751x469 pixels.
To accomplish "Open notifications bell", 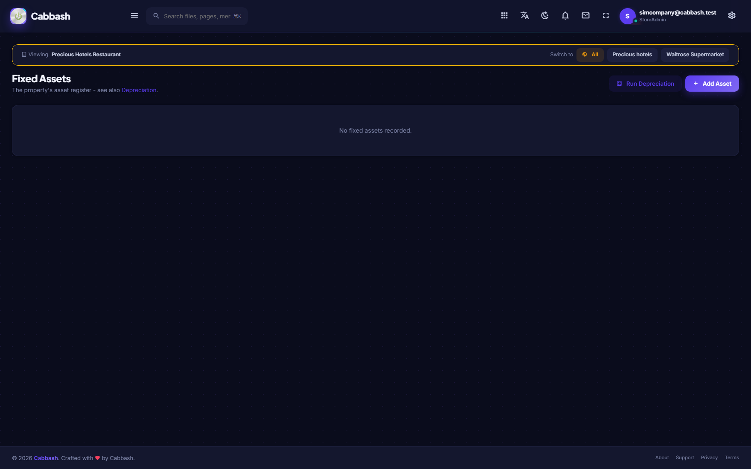I will click(x=565, y=16).
